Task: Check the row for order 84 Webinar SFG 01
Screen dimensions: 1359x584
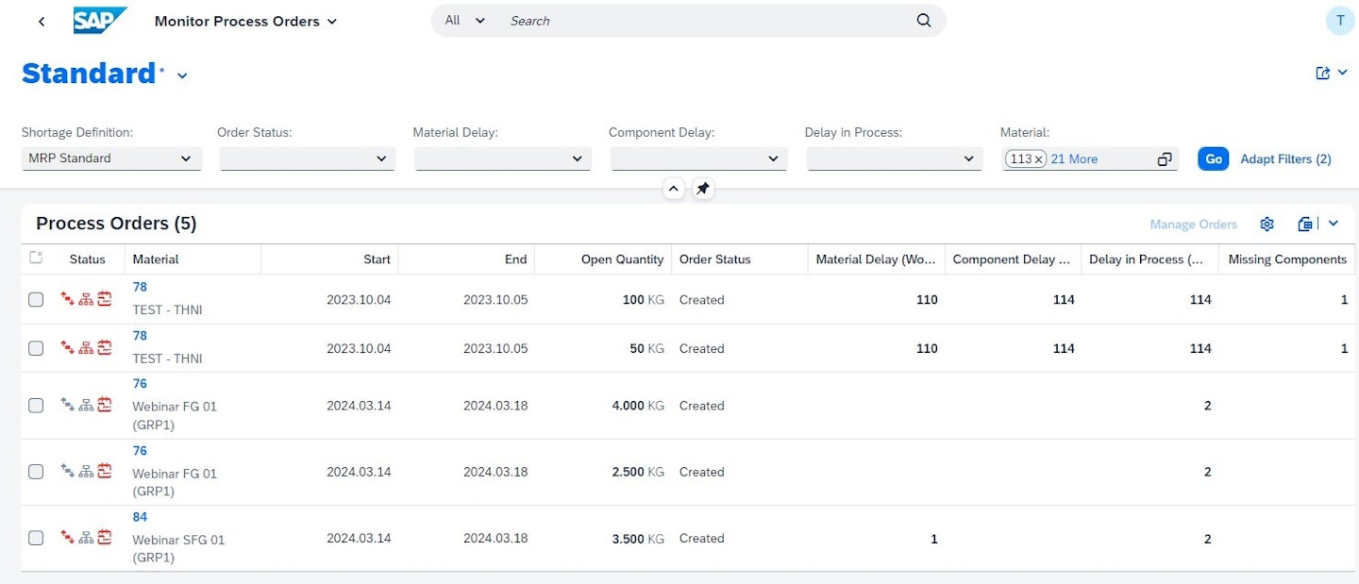Action: click(36, 538)
